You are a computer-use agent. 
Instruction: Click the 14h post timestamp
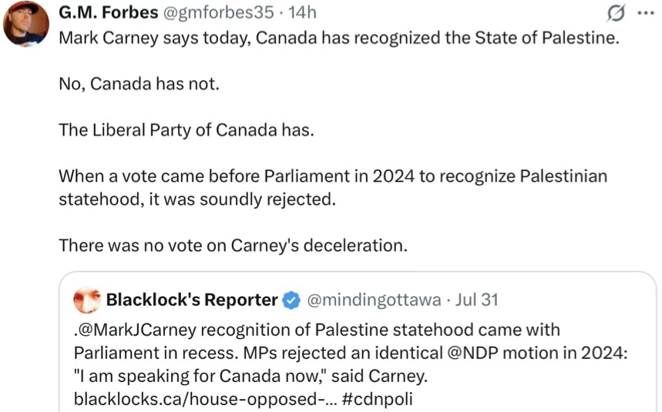coord(302,12)
